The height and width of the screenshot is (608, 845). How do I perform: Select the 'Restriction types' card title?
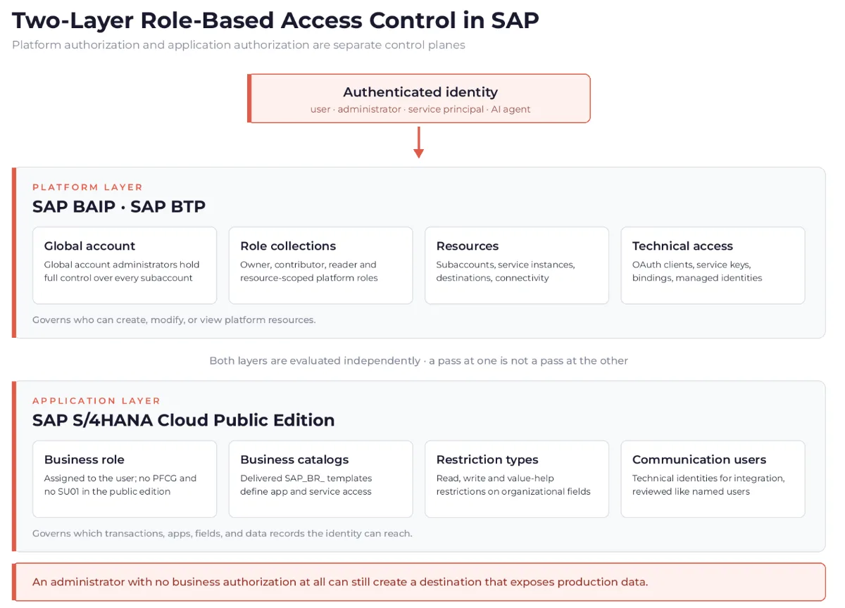point(487,460)
